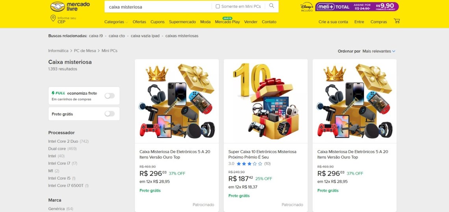Enable the FULL economiza frete toggle
Viewport: 449px width, 212px height.
click(x=109, y=96)
